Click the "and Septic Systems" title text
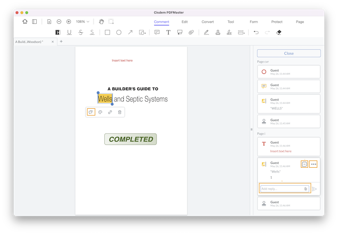 pos(141,99)
